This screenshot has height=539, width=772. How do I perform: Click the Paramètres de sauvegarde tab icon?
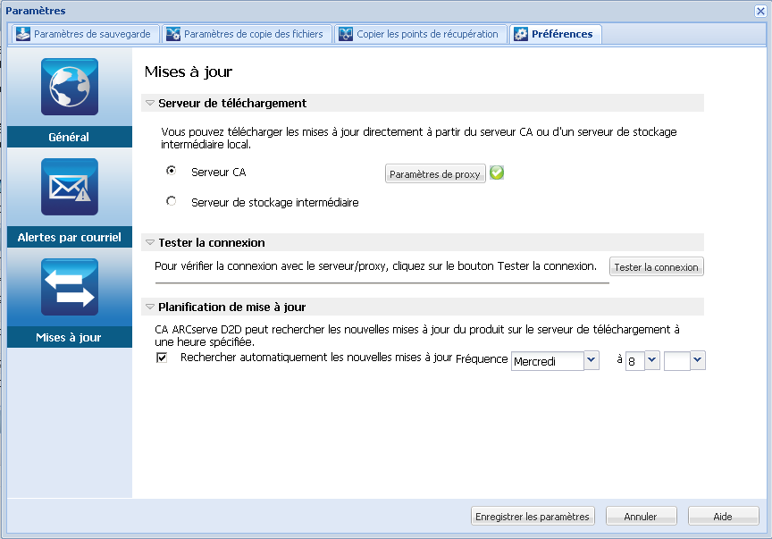tap(22, 34)
